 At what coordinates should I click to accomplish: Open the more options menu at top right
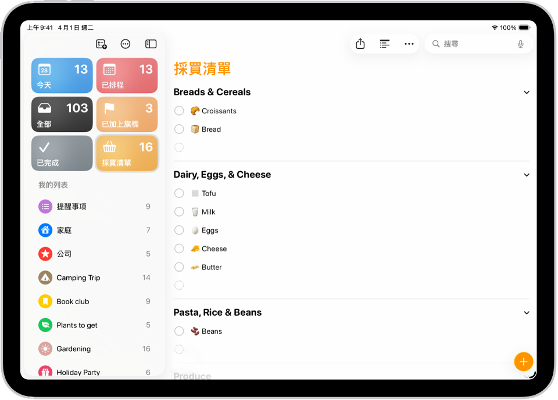pos(409,44)
